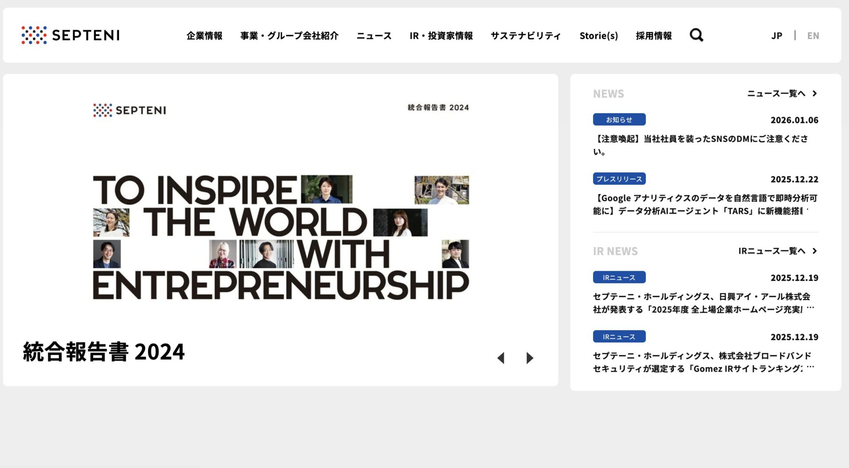849x468 pixels.
Task: Open Gomez IR site ranking news
Action: [702, 362]
